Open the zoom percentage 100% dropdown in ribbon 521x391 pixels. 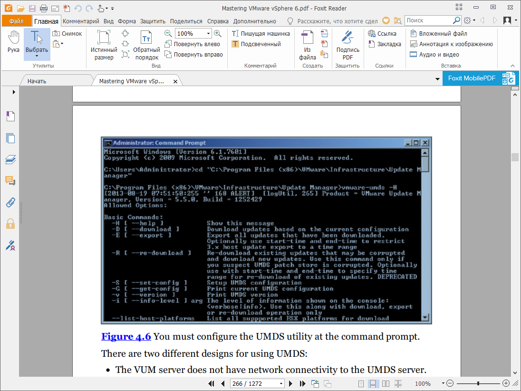[x=208, y=34]
